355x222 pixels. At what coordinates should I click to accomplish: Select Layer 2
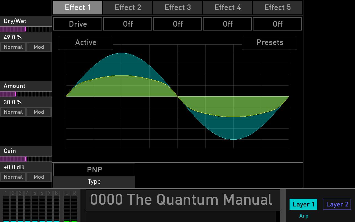(337, 204)
